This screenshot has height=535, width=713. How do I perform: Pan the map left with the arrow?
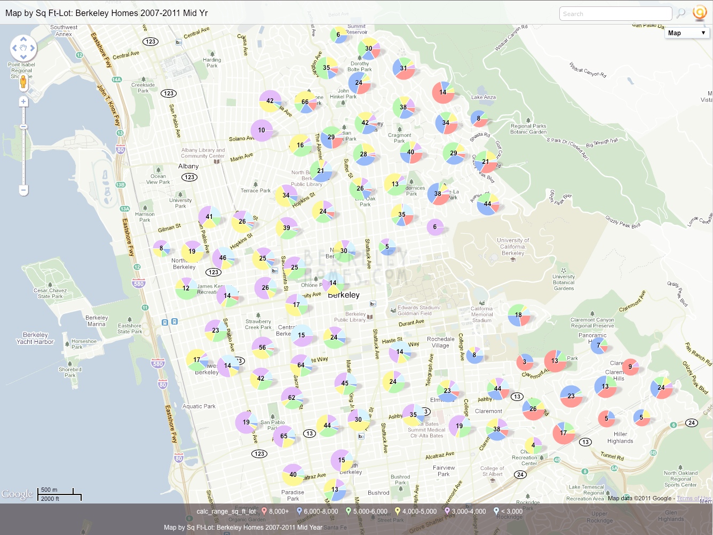pyautogui.click(x=14, y=48)
